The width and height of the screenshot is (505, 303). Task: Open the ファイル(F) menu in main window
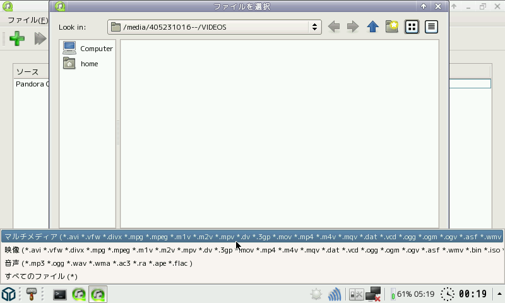tap(27, 20)
